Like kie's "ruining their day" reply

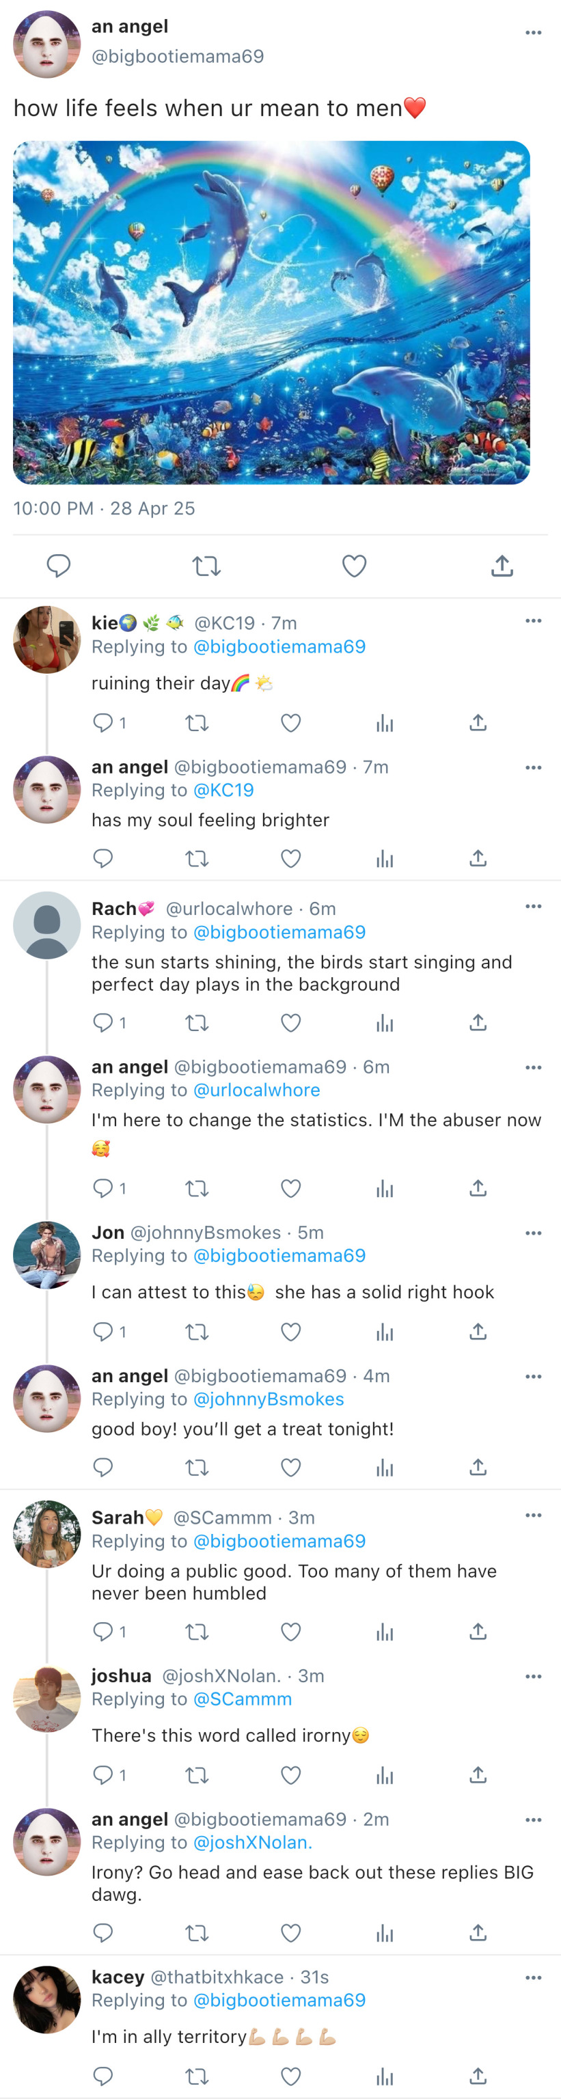[x=291, y=723]
